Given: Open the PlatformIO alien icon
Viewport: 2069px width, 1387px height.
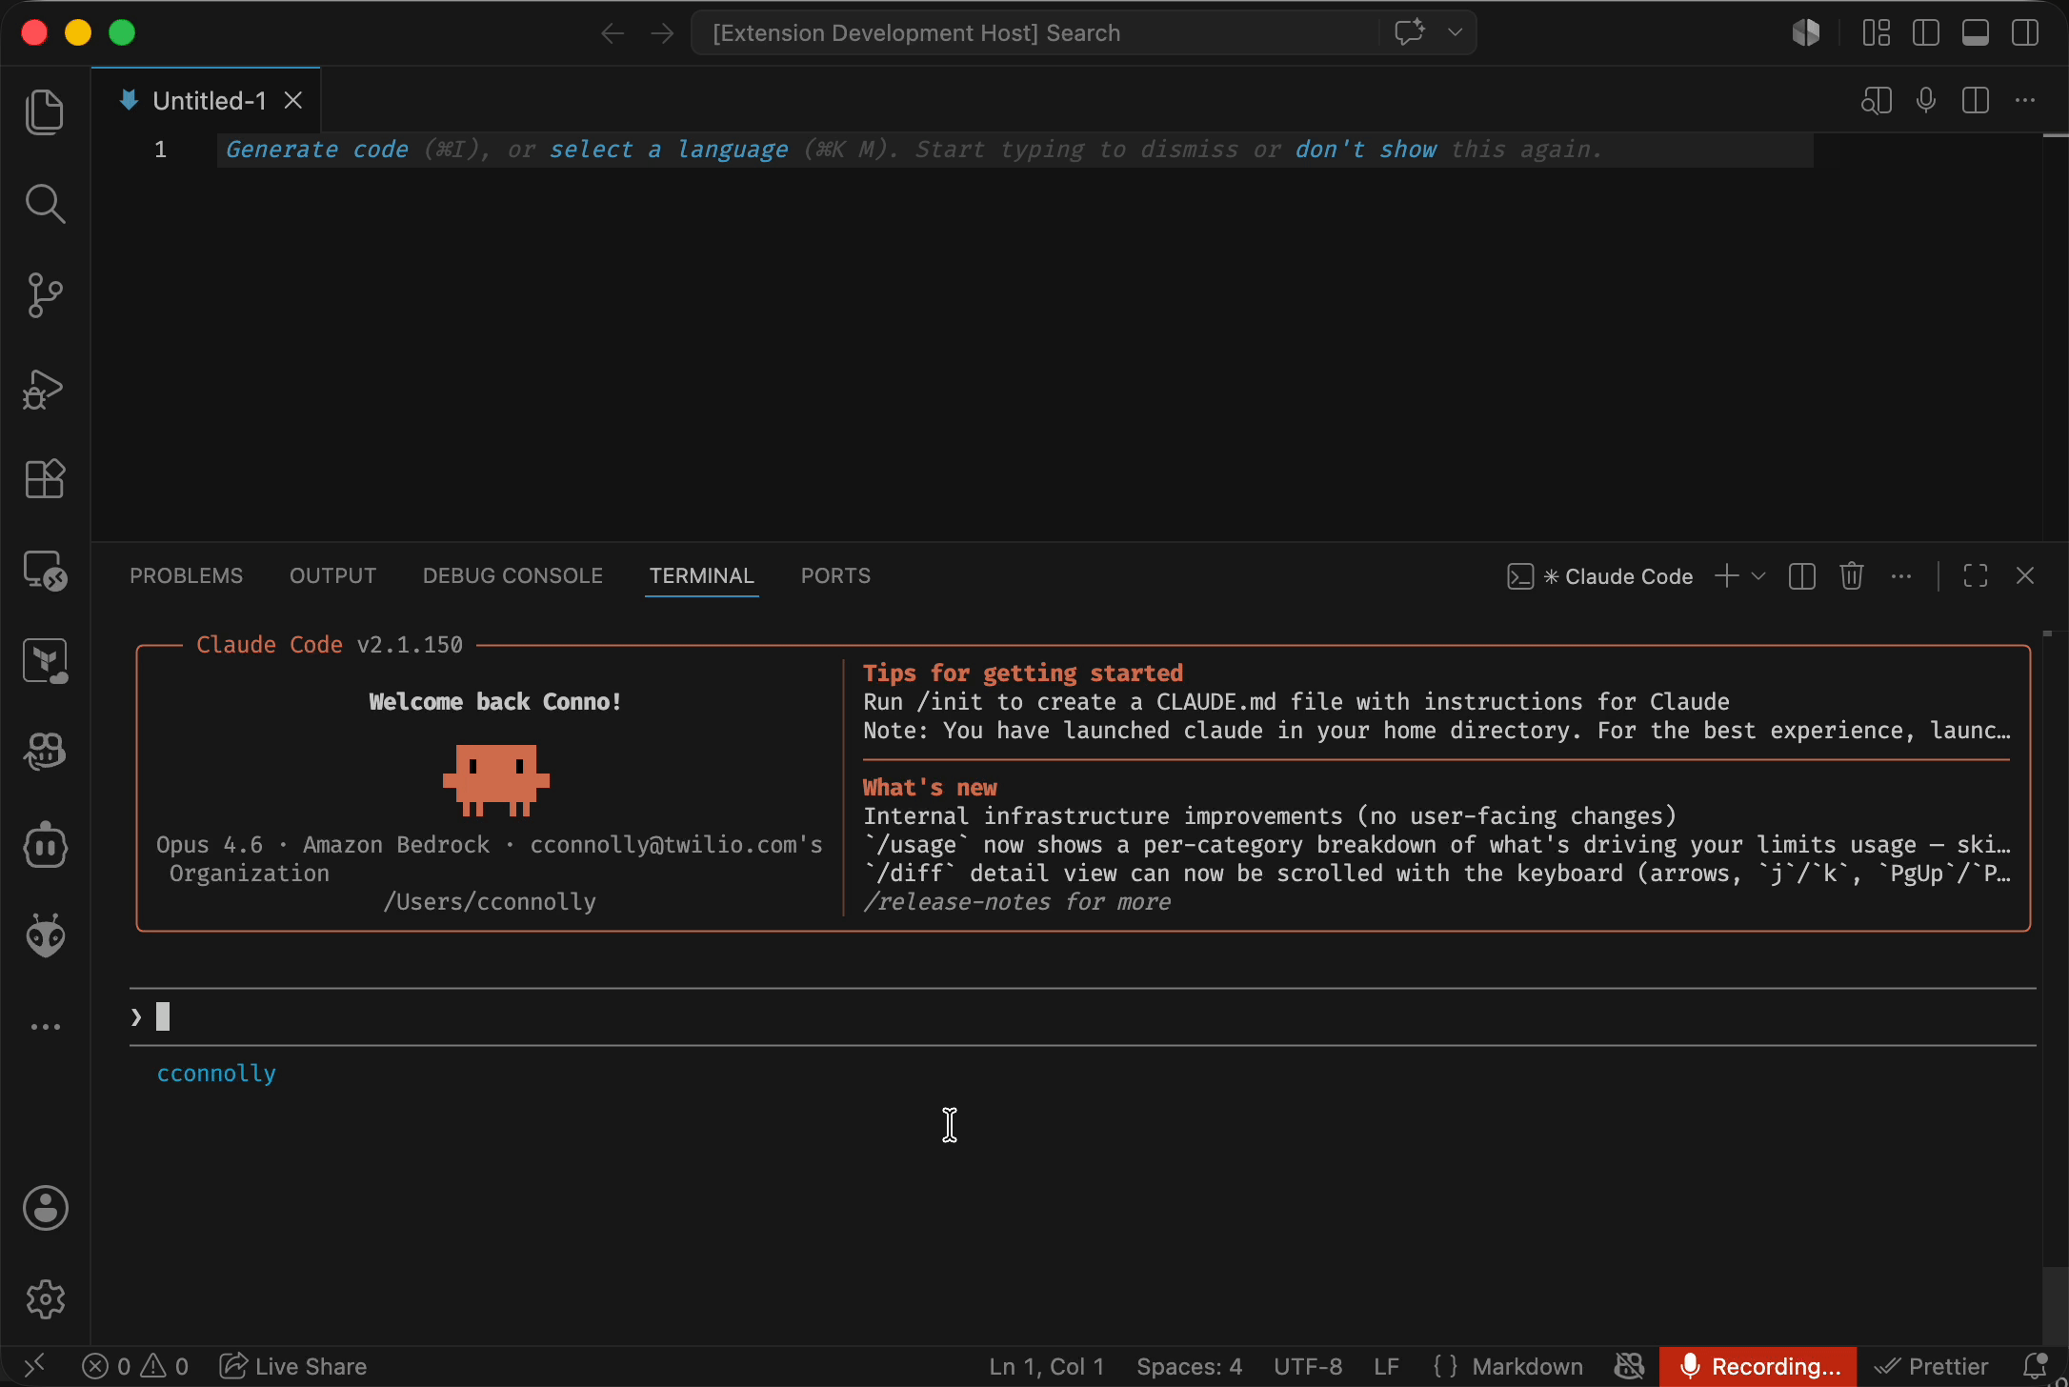Looking at the screenshot, I should (45, 935).
